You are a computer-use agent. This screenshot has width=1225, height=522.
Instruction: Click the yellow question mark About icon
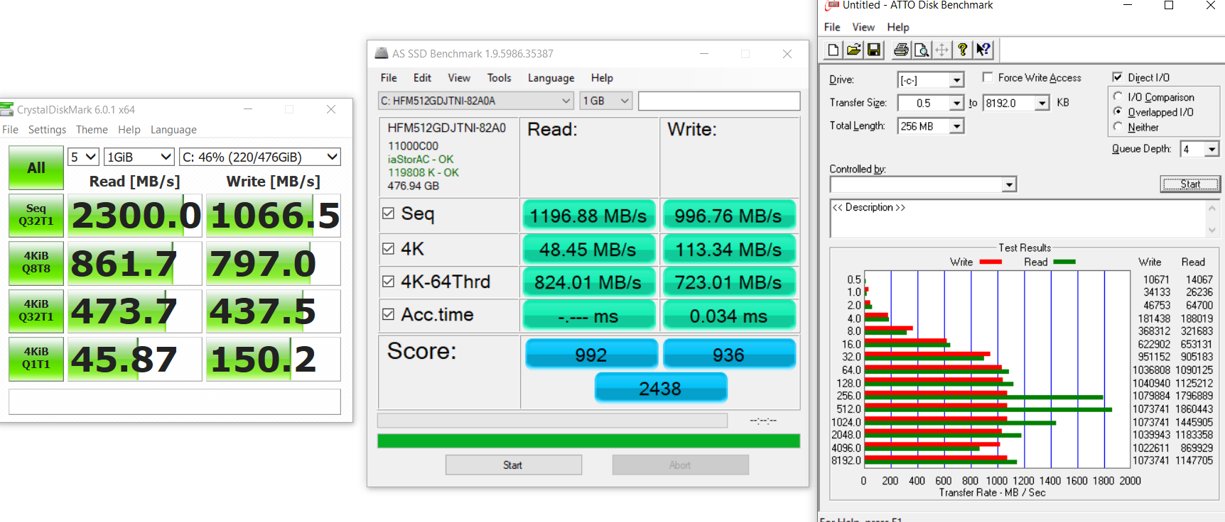pos(963,50)
